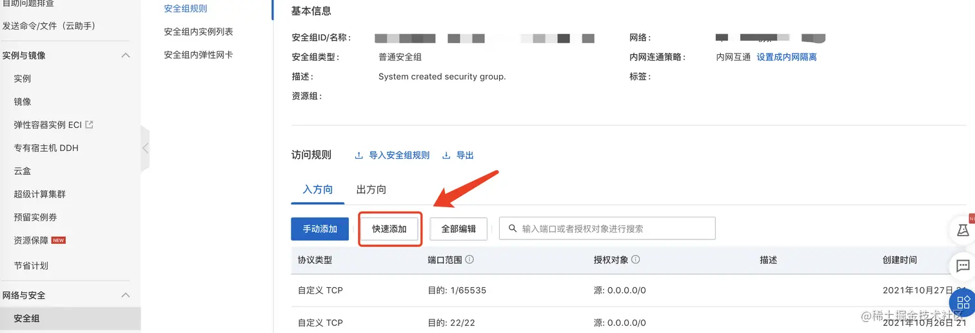Screen dimensions: 975x333
Task: Click the 快速添加 button
Action: 389,229
